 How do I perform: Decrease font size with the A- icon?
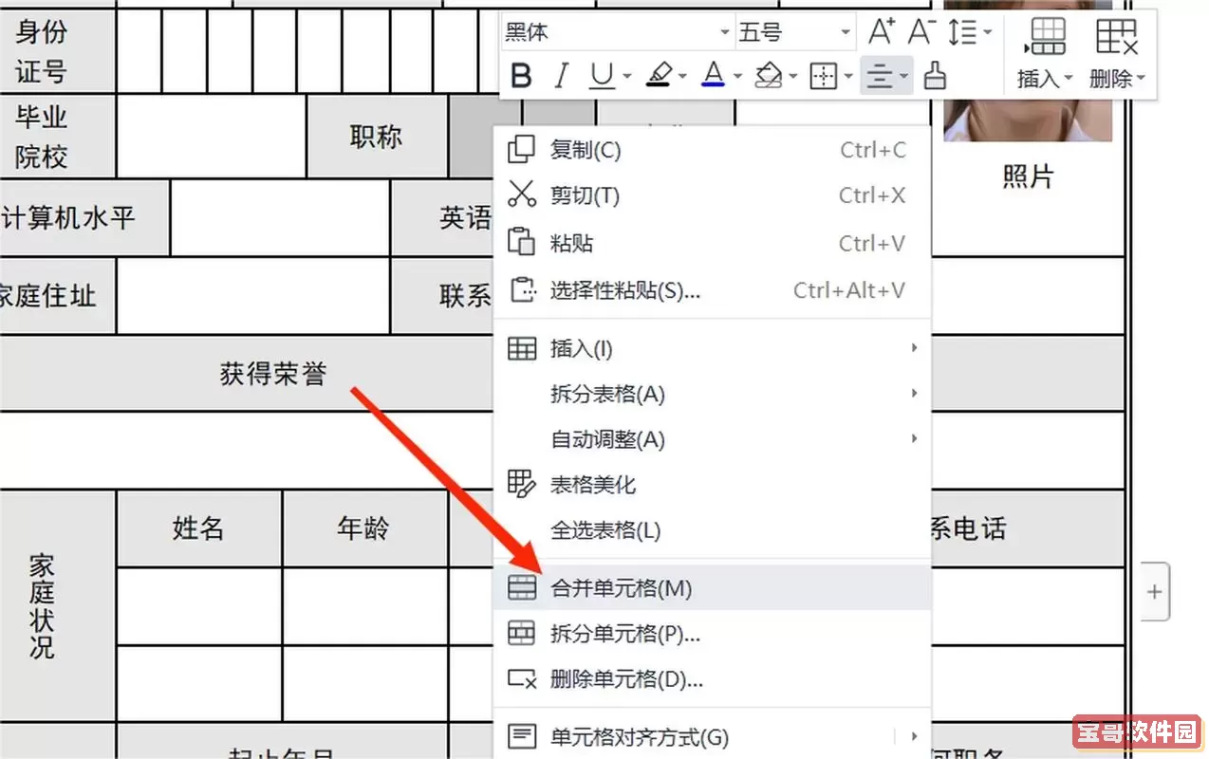(920, 31)
